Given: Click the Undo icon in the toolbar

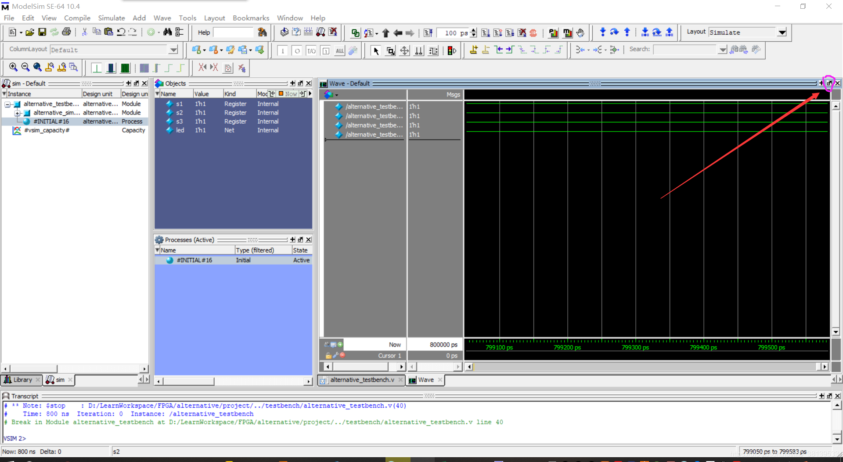Looking at the screenshot, I should [x=121, y=32].
